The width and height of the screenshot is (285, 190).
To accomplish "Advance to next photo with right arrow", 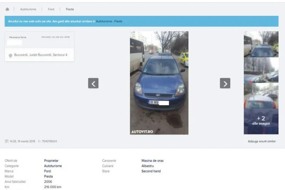I will point(225,83).
